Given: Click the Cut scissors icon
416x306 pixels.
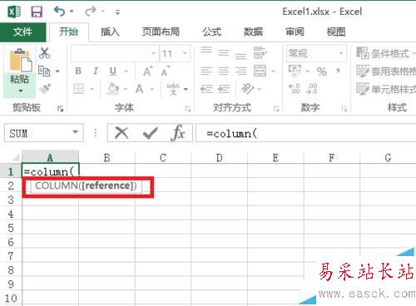Looking at the screenshot, I should tap(45, 53).
